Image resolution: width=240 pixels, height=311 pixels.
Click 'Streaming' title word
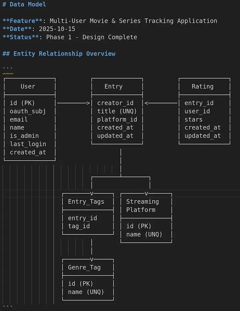(x=142, y=202)
